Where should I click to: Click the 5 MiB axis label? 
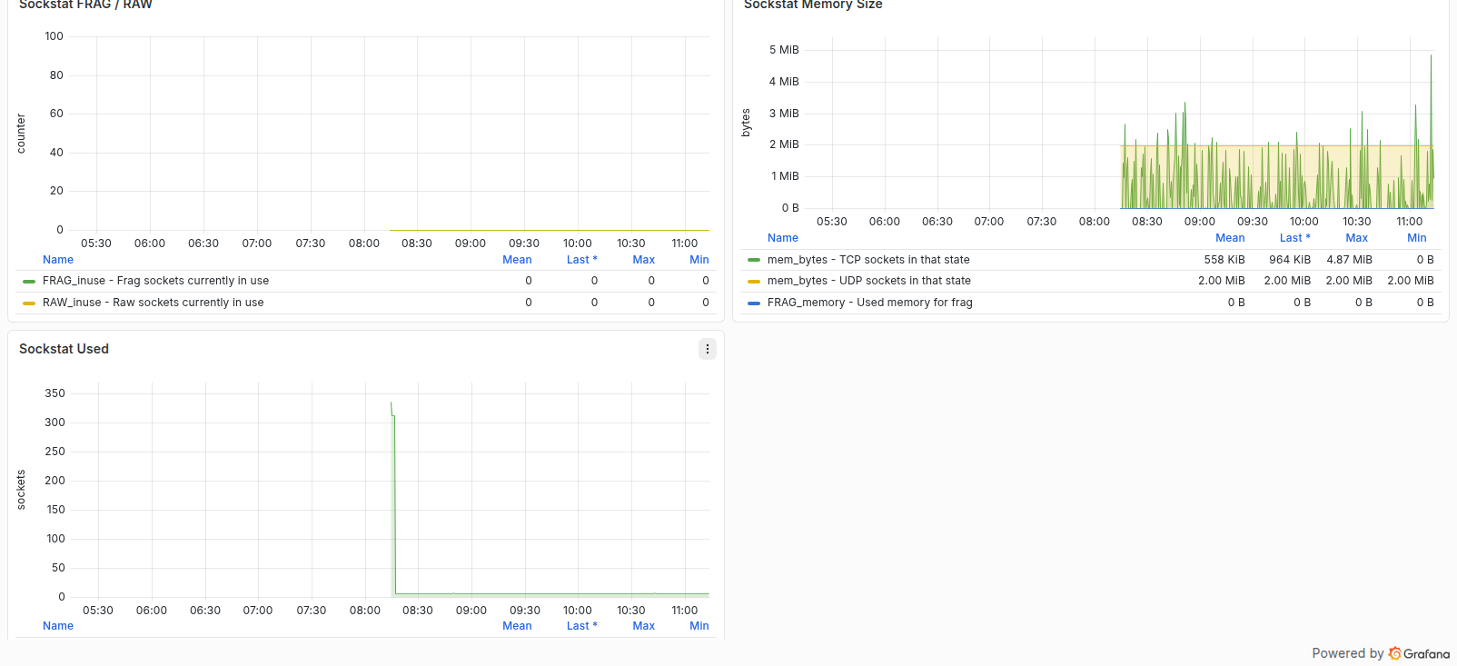[784, 50]
